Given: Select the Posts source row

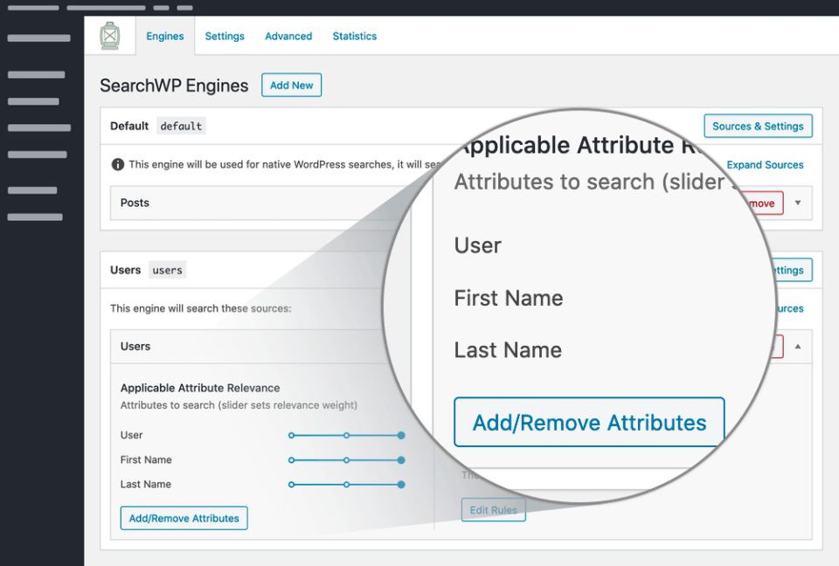Looking at the screenshot, I should (245, 203).
